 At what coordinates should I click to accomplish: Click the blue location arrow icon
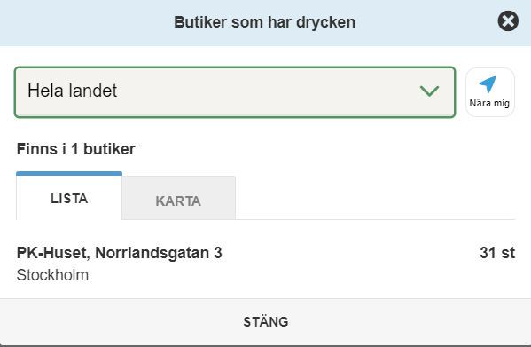(x=488, y=84)
